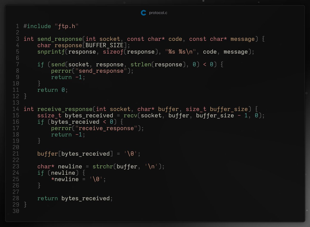
Task: Click the recv function call on line 15
Action: coord(130,115)
